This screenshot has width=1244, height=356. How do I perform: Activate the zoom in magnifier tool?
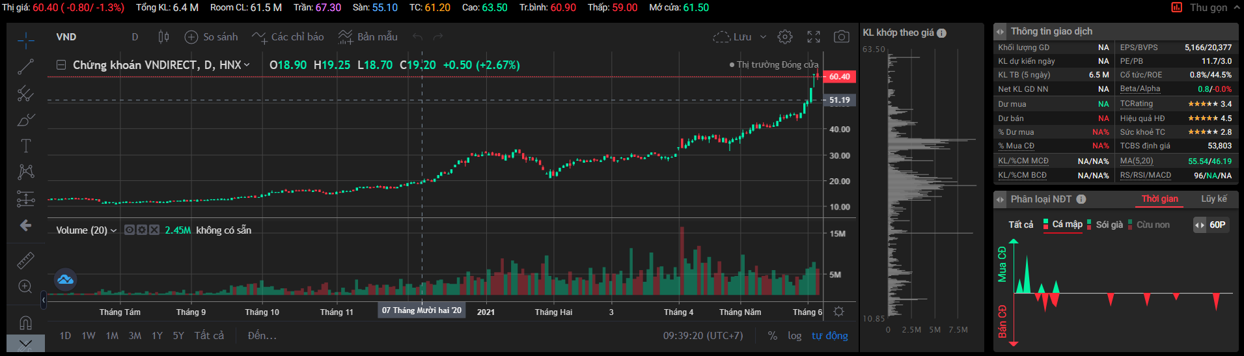click(x=25, y=286)
